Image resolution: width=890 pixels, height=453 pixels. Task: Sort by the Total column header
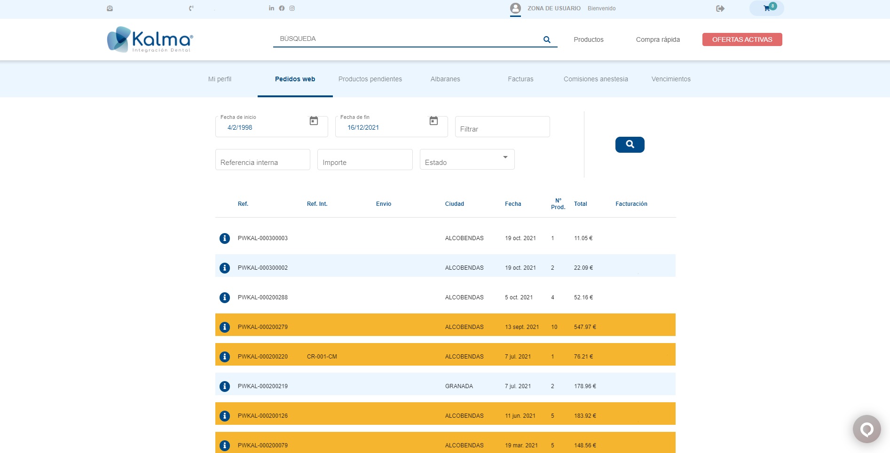coord(581,204)
